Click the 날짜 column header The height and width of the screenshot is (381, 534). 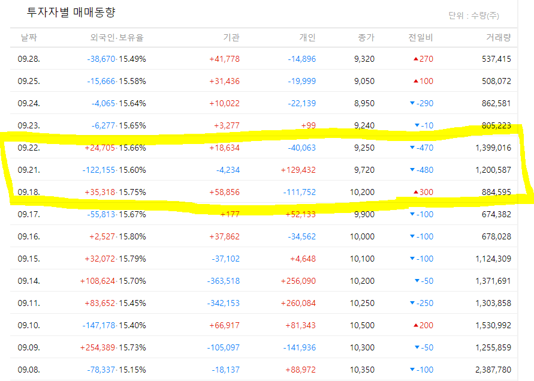point(29,38)
